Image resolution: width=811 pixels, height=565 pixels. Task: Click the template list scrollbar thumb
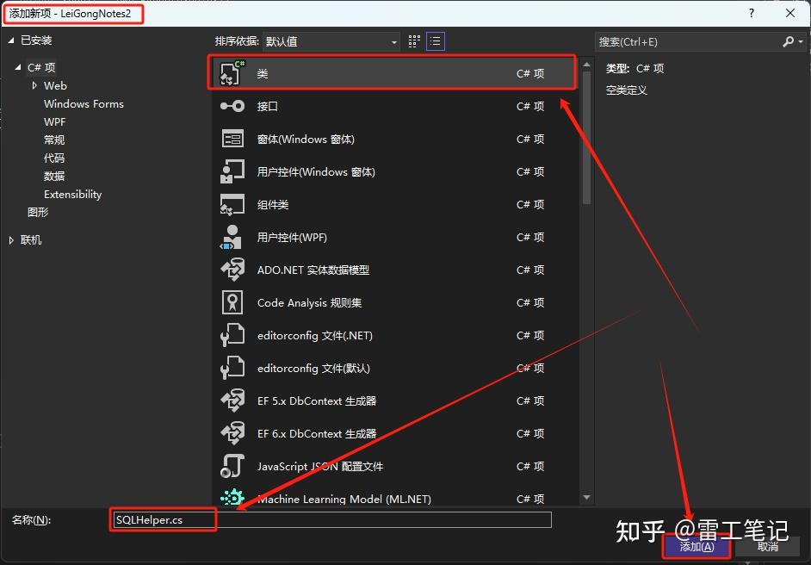pos(586,137)
